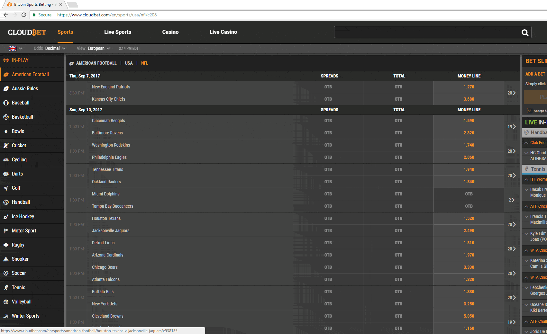Bet Cincinnati Bengals money line 1.590
Image resolution: width=547 pixels, height=334 pixels.
(469, 121)
